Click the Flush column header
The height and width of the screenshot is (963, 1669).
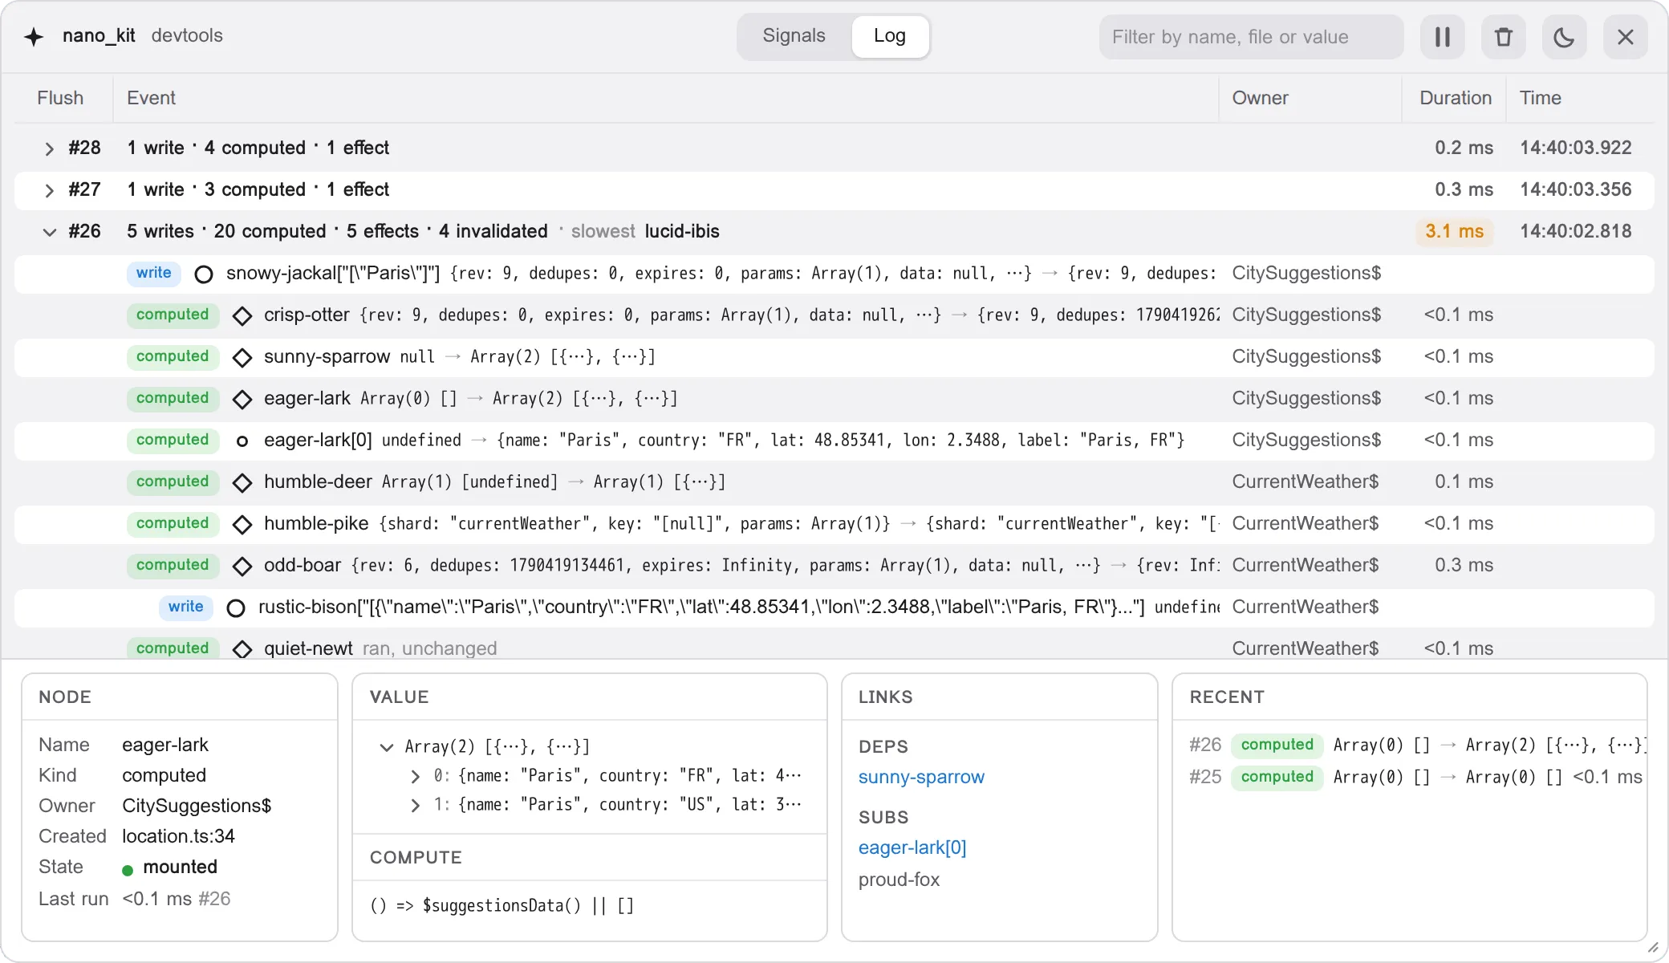pos(60,98)
